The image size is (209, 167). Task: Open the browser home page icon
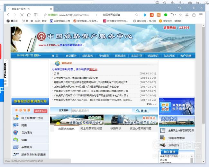click(29, 15)
